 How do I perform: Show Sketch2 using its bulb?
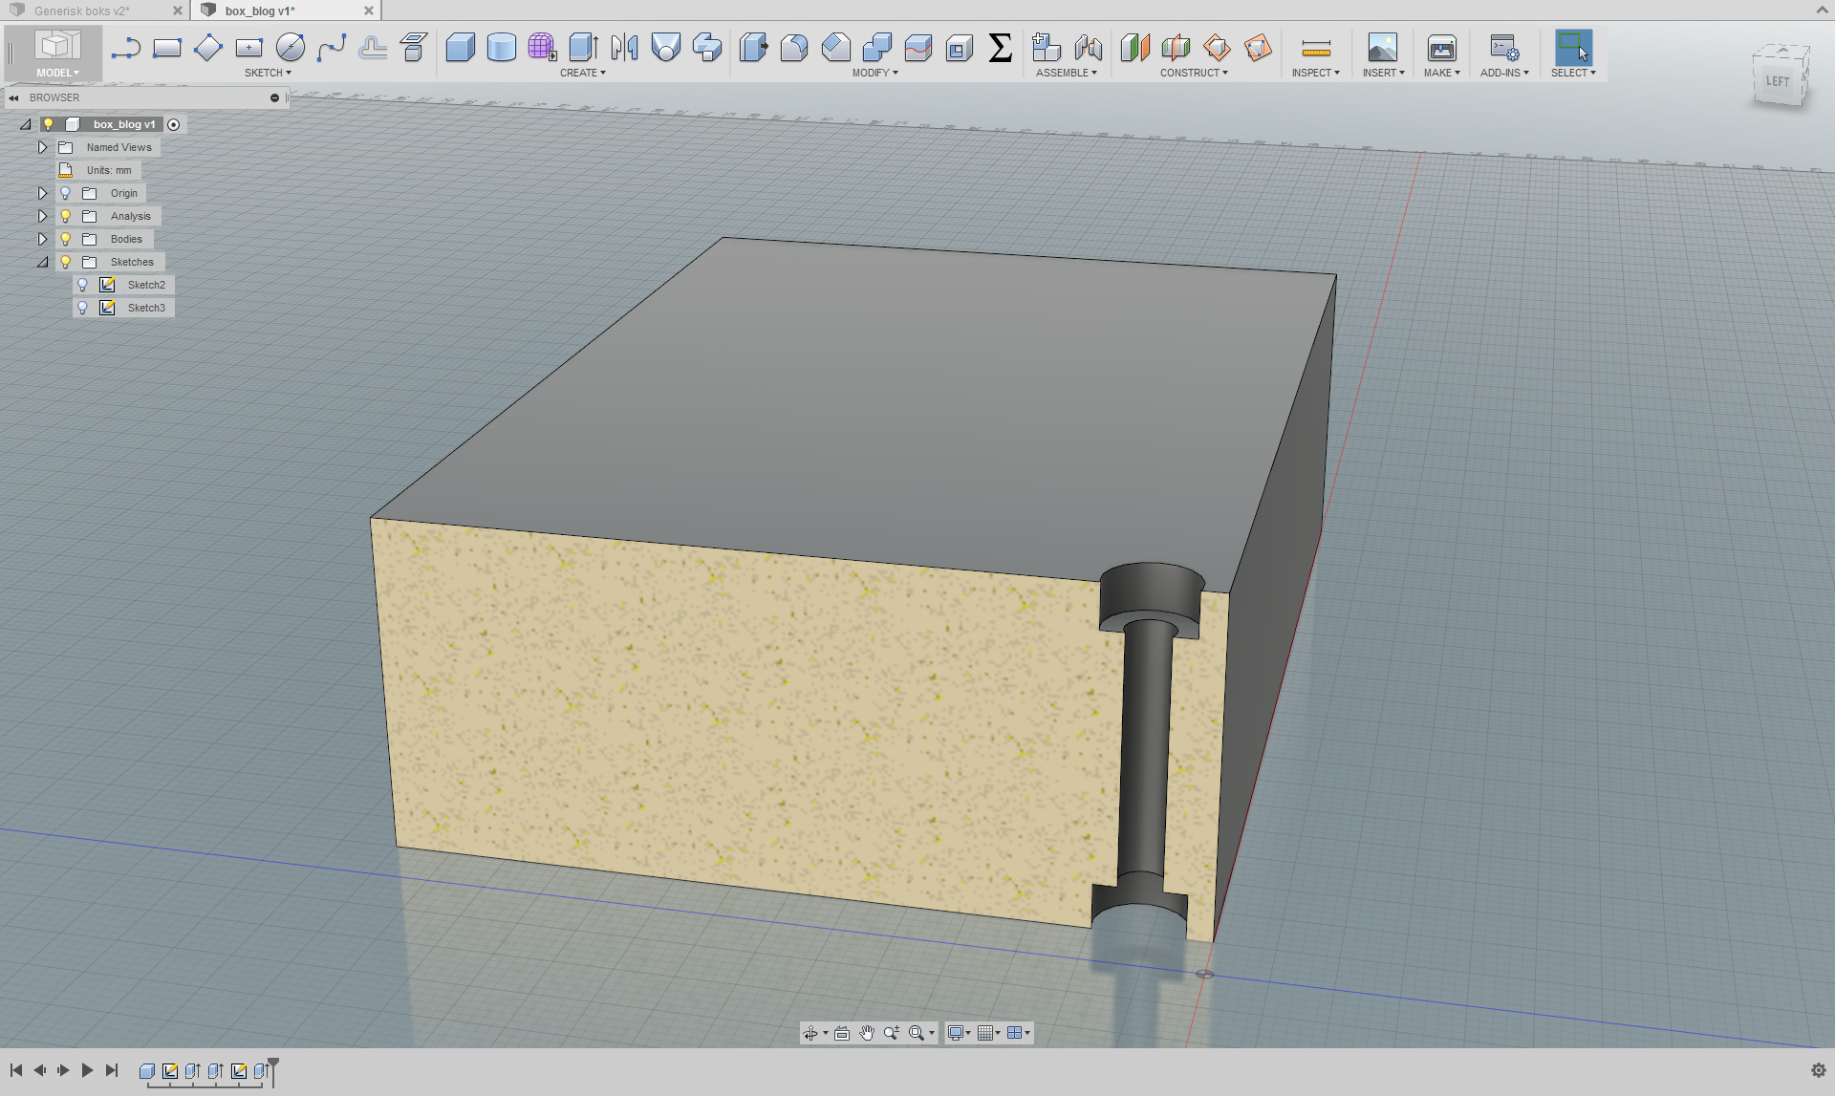click(83, 285)
